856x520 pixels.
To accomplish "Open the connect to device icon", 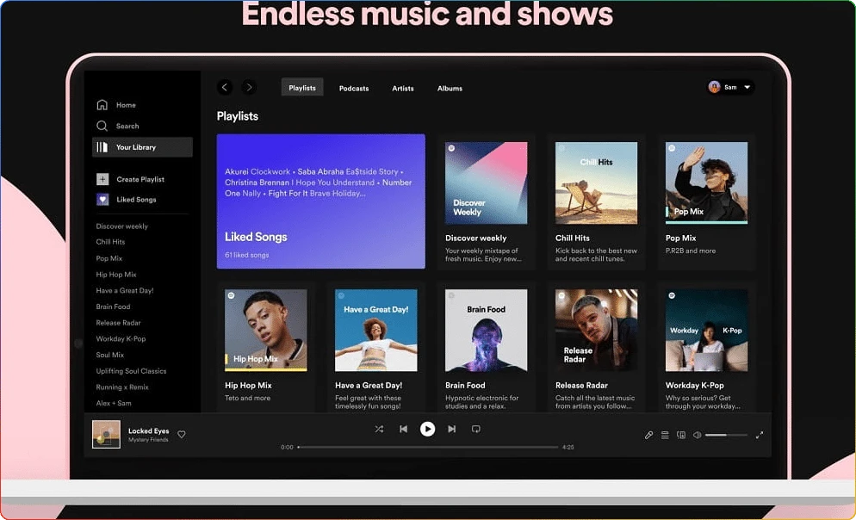I will point(680,436).
